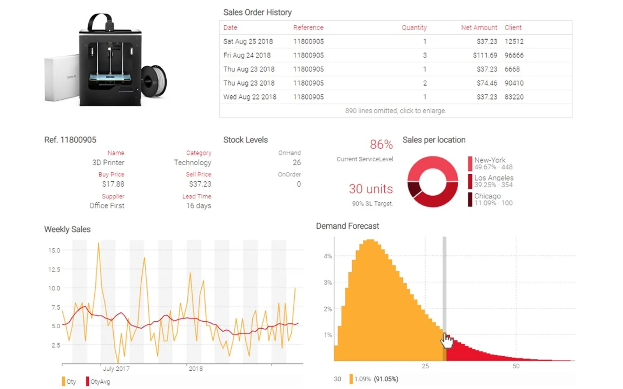Click the Technology category value

pos(193,162)
